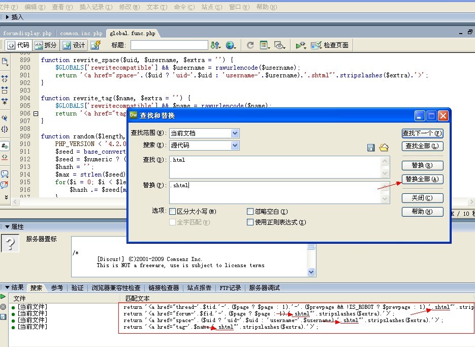Save the query using floppy disk icon

click(371, 148)
